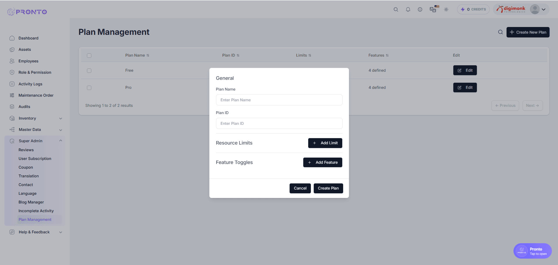Screen dimensions: 558x265
Task: Check the select-all checkbox in table header
Action: click(x=89, y=55)
